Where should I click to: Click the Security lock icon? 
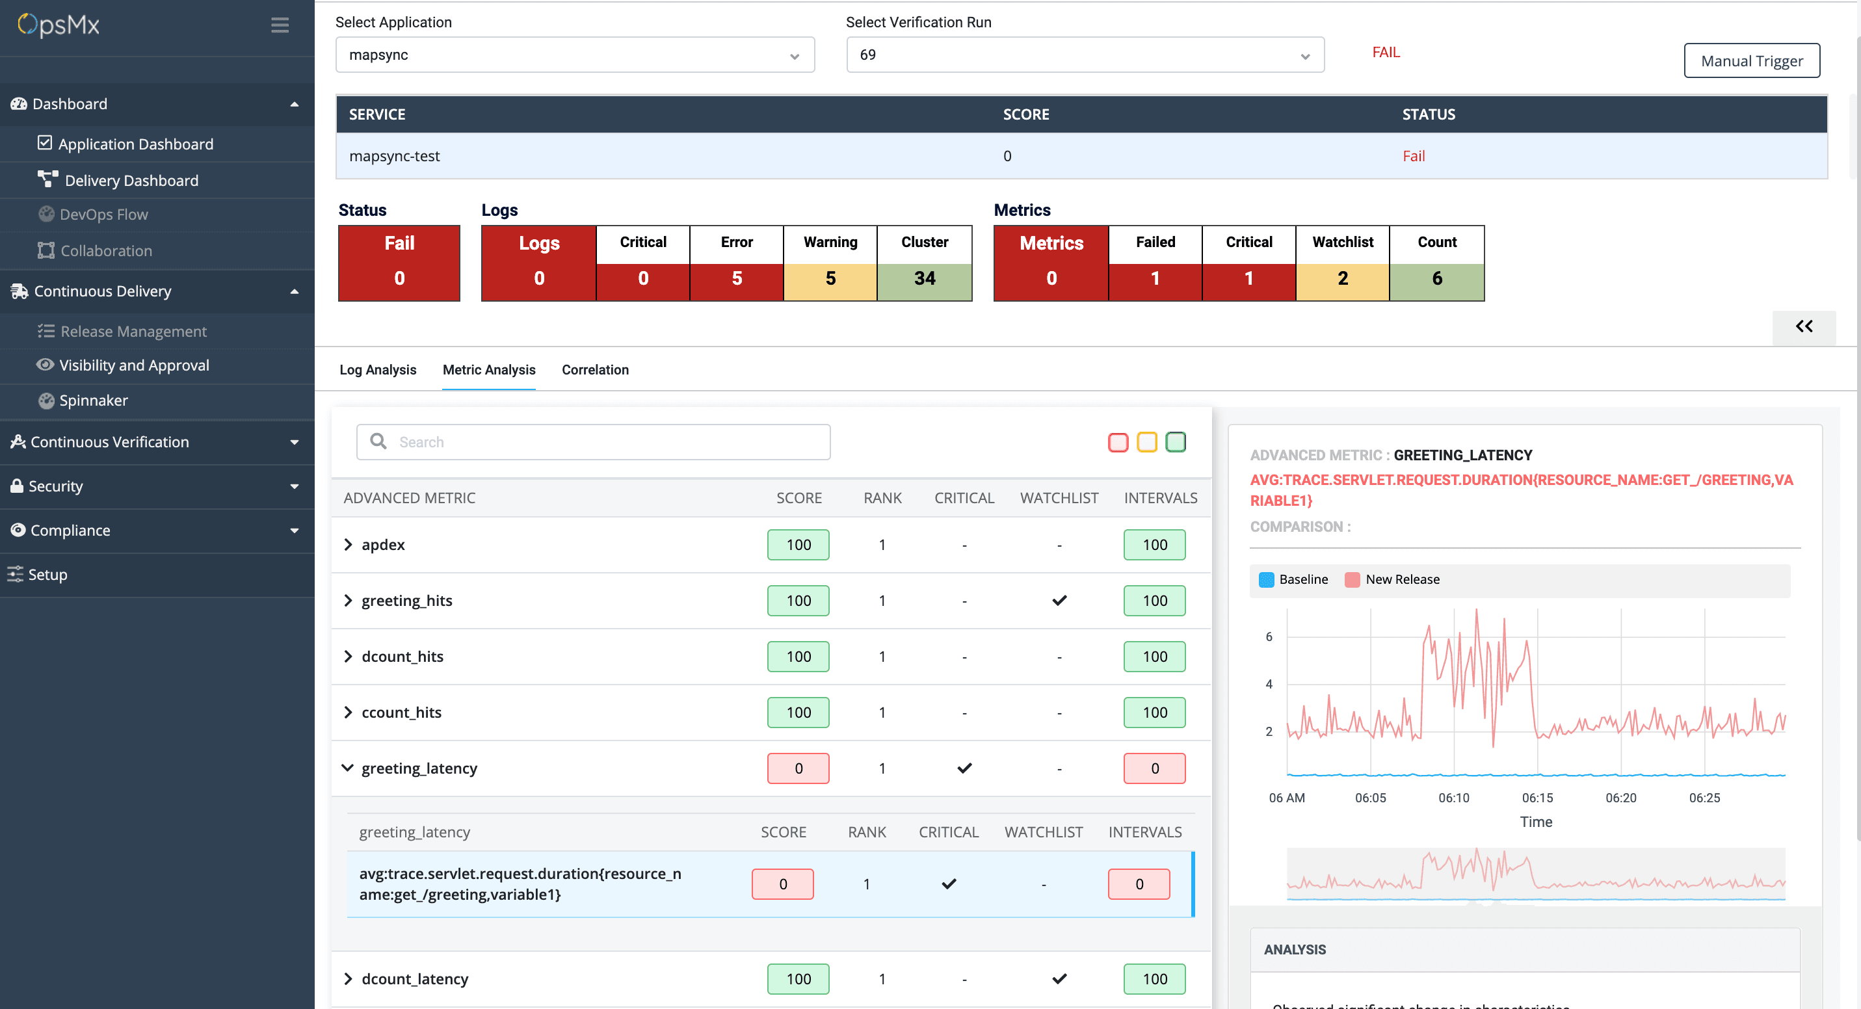coord(18,486)
